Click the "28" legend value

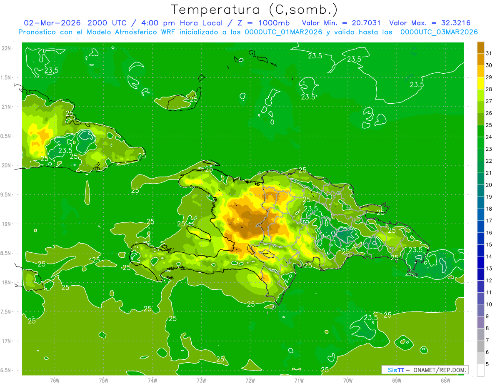[x=489, y=90]
